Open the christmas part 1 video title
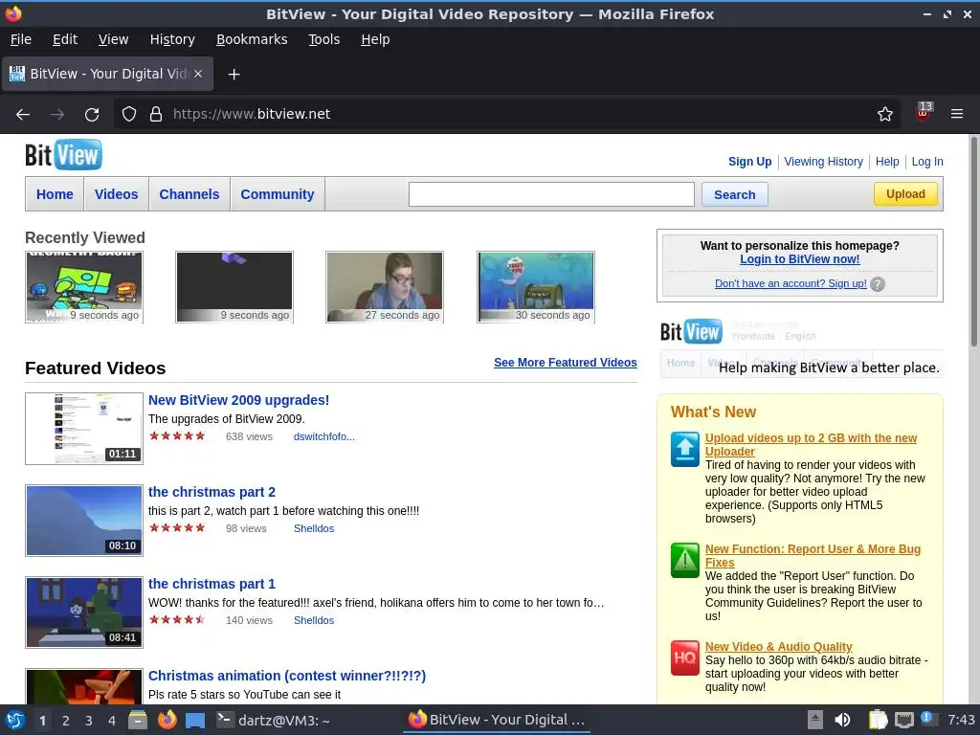Image resolution: width=980 pixels, height=735 pixels. point(212,584)
